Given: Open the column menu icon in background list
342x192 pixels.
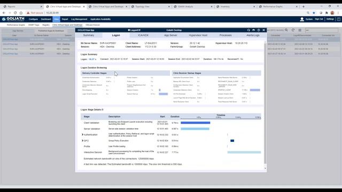Looking at the screenshot, I should [x=300, y=30].
